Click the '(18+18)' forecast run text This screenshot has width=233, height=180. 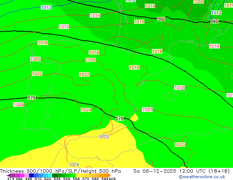(219, 171)
